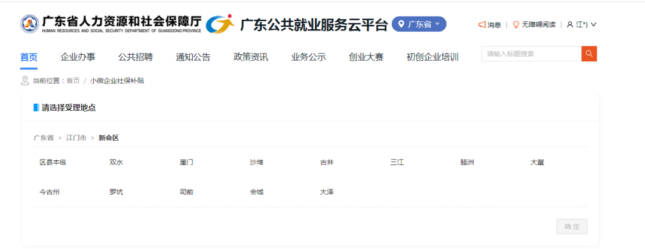Select the 双水 town option
The image size is (645, 249).
[x=116, y=162]
